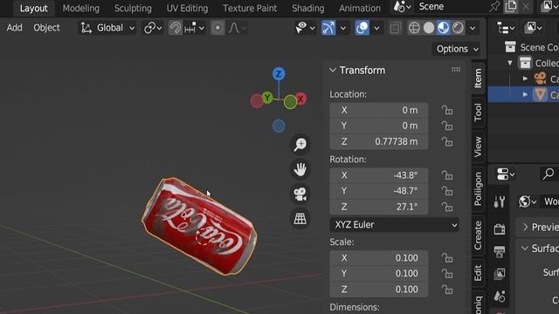The height and width of the screenshot is (314, 559).
Task: Toggle viewport gizmos display
Action: pos(328,28)
